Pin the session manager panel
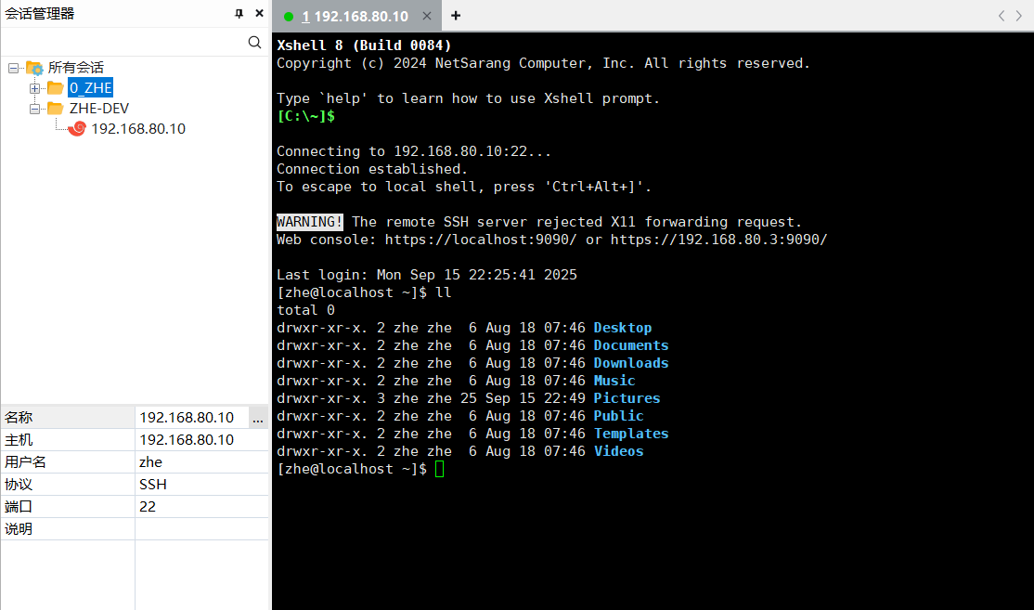 [239, 13]
